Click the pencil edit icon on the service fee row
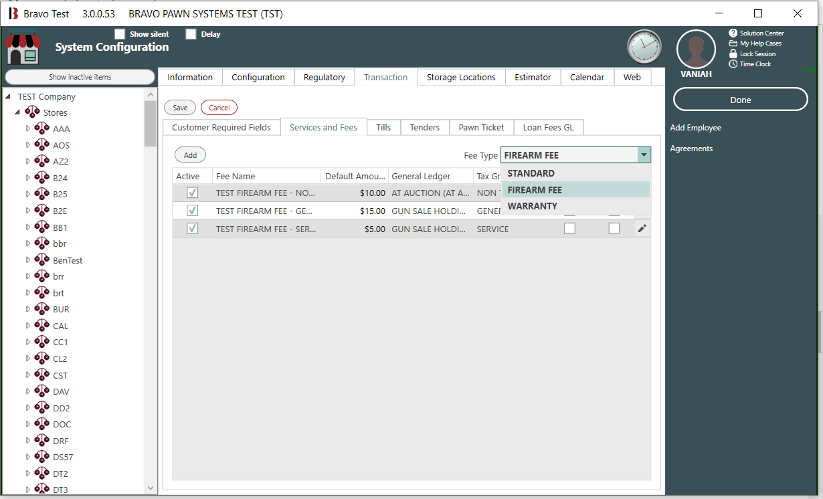 click(642, 229)
